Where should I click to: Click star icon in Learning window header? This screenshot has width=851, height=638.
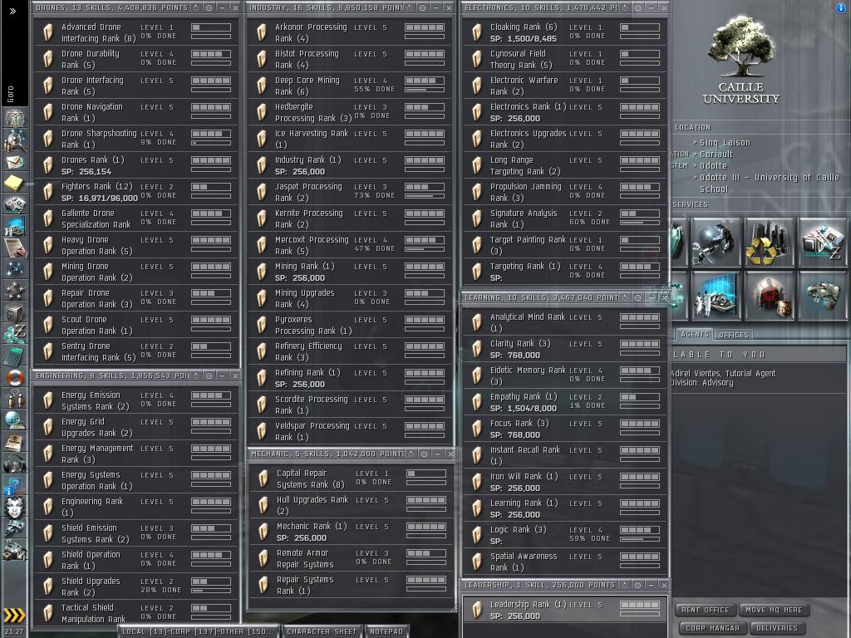coord(625,297)
